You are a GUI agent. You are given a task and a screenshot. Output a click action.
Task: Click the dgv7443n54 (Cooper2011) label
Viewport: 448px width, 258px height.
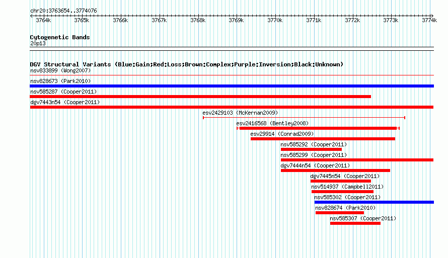coord(65,102)
